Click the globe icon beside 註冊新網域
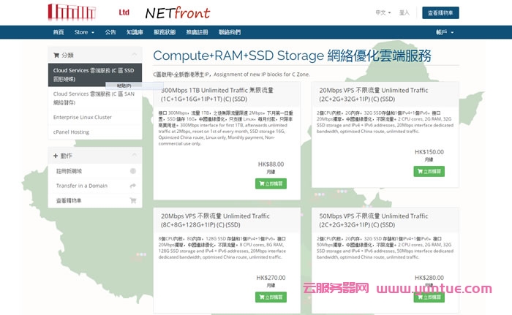Viewport: 512px width, 315px height. click(132, 171)
